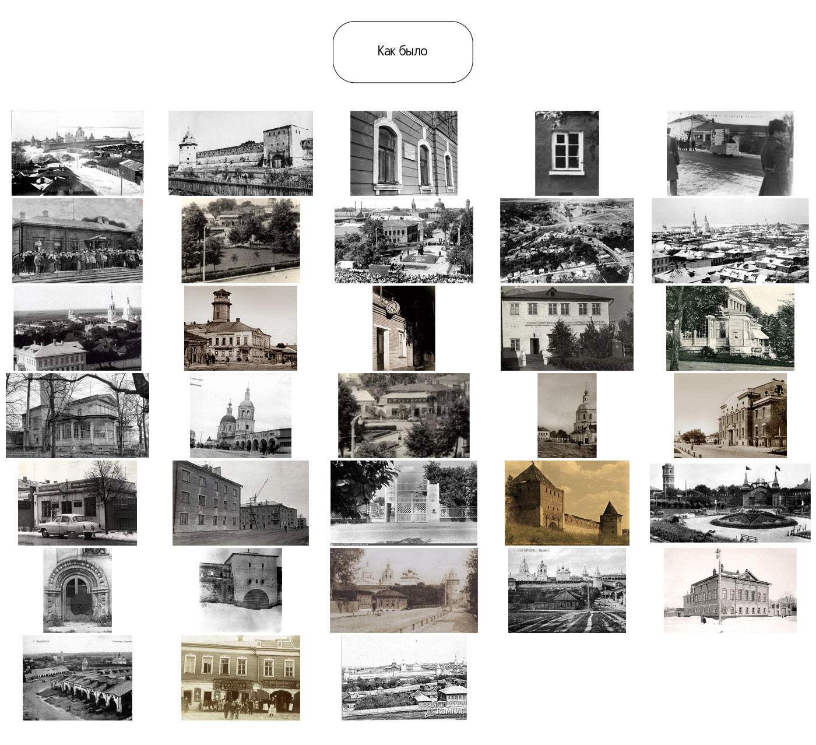Select the postcard captioned "г. Зарайск. Кремль"
Screen dimensions: 816x745
pos(567,590)
